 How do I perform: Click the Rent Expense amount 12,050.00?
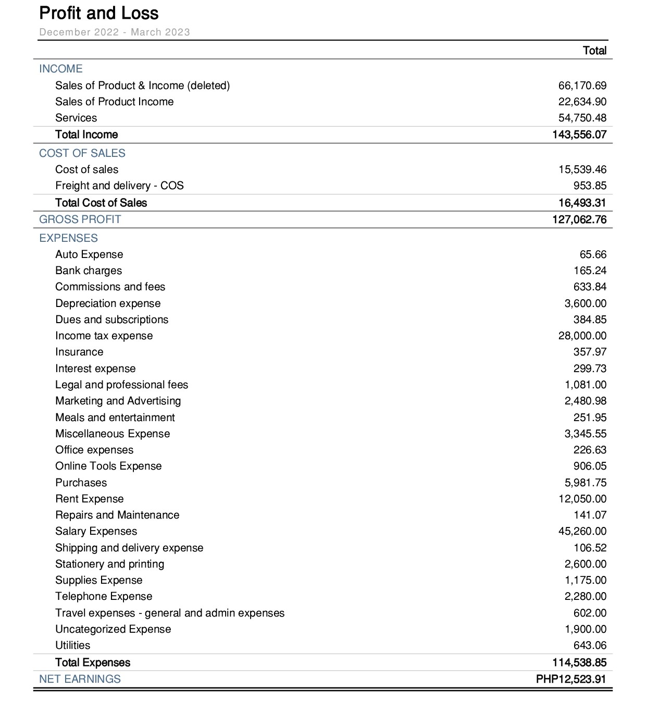pos(582,499)
